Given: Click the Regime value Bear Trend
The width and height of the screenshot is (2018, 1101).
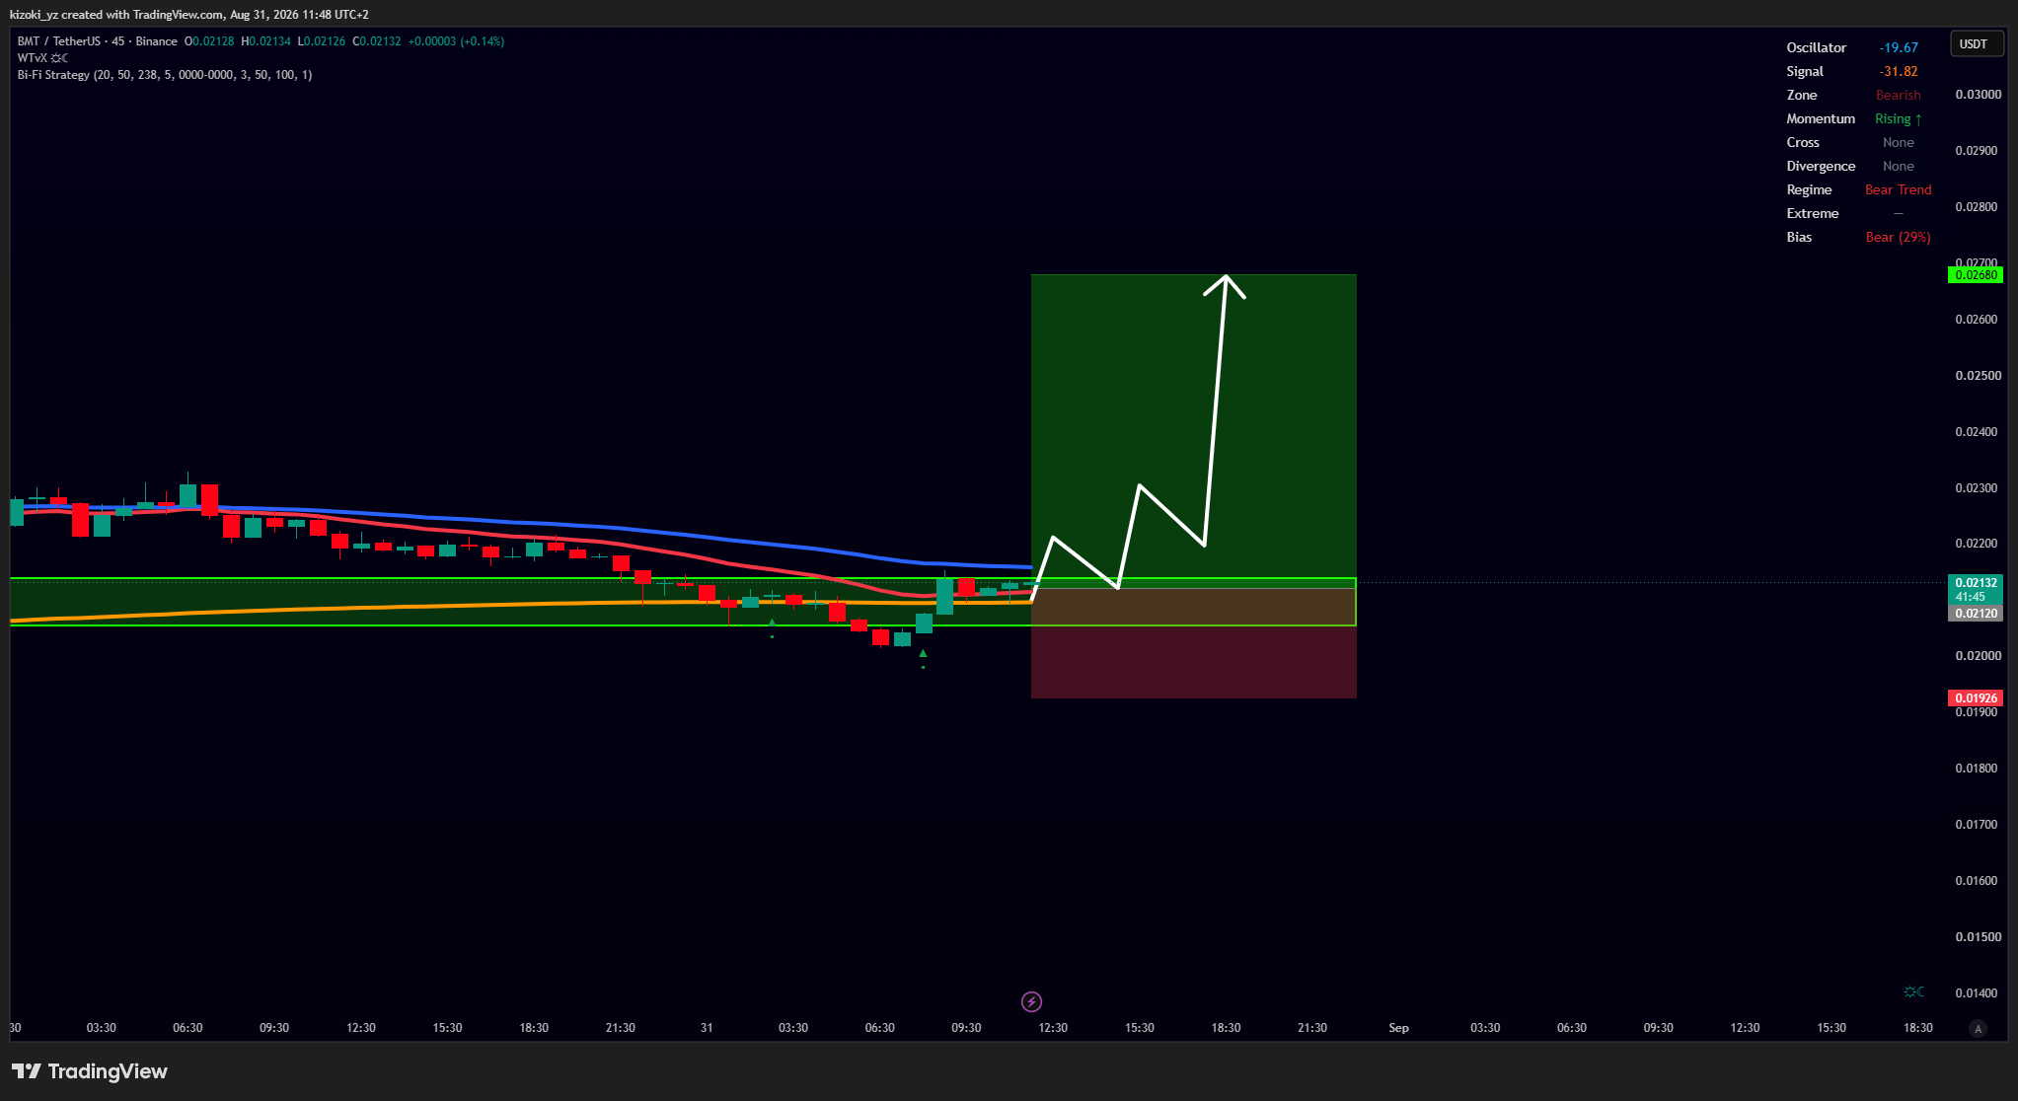Looking at the screenshot, I should click(1899, 189).
